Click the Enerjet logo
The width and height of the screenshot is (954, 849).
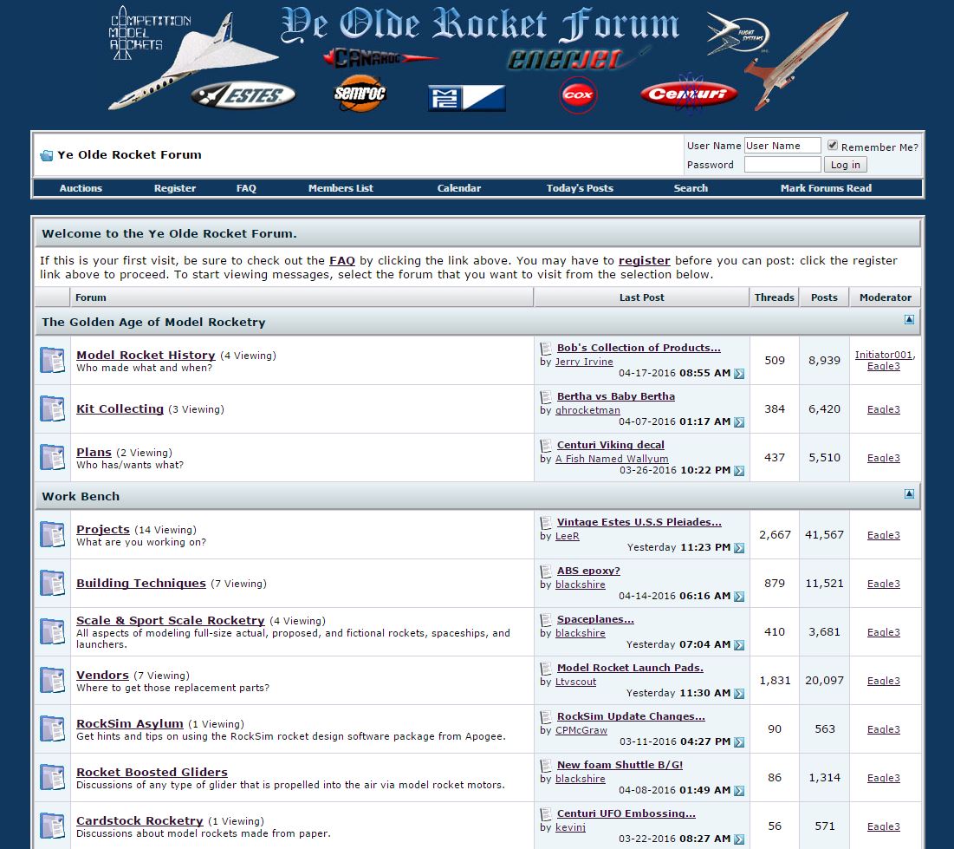coord(568,59)
